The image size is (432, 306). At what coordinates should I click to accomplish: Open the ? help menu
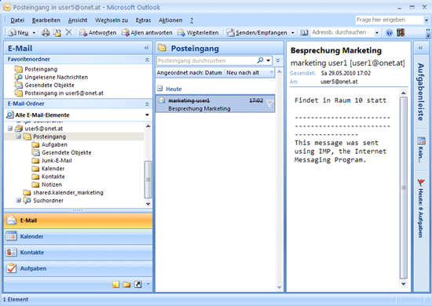pyautogui.click(x=192, y=20)
